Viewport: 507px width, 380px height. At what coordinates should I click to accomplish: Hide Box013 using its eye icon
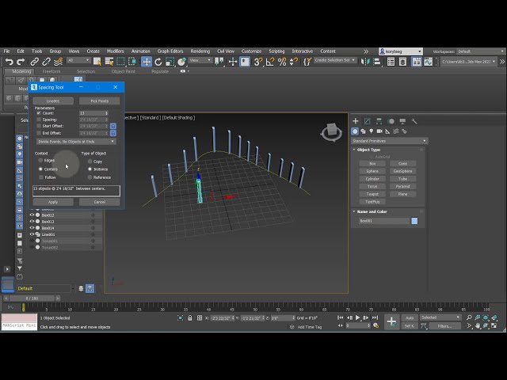coord(32,222)
